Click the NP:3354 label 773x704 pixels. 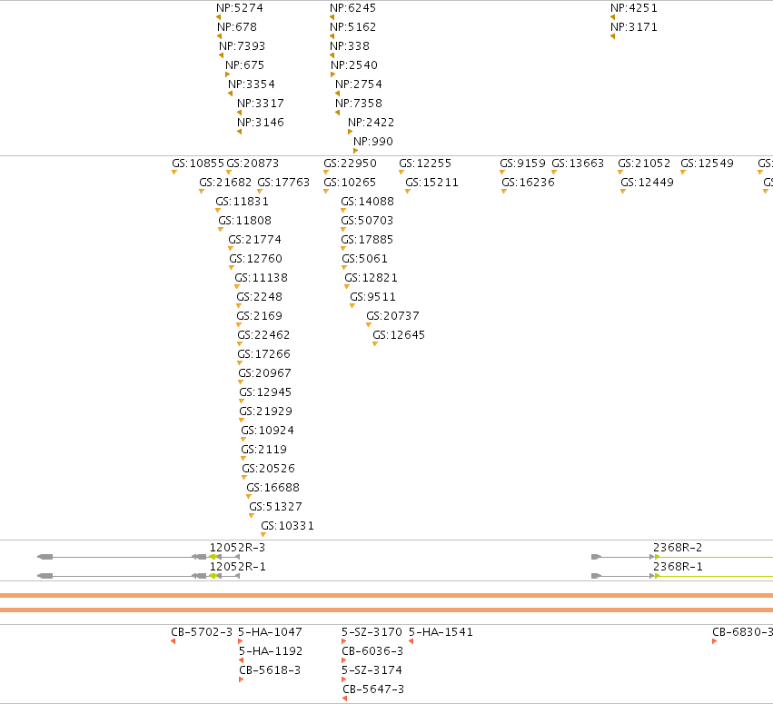pos(252,84)
